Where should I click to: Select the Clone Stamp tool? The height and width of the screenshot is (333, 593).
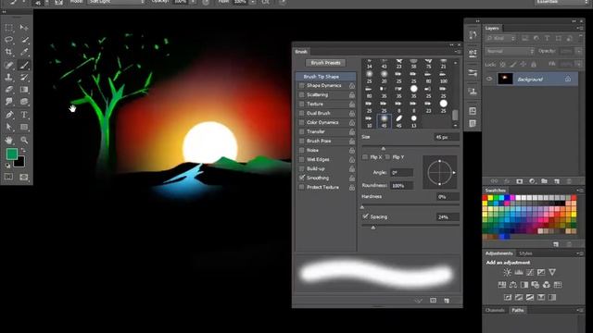tap(8, 78)
